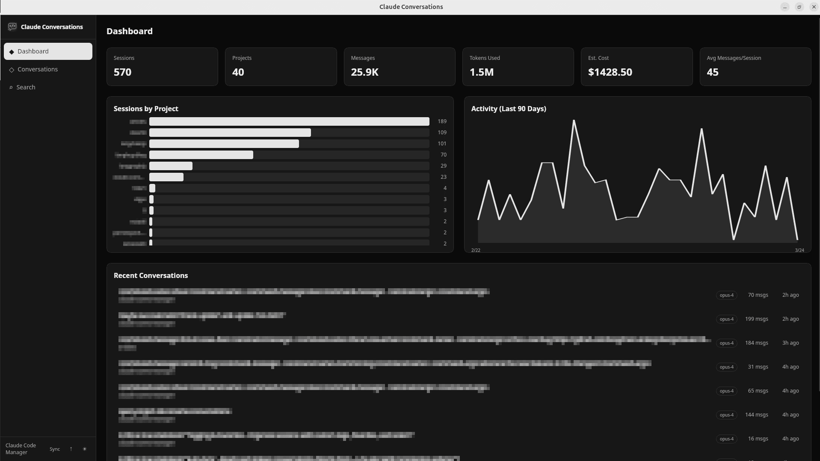Select the Dashboard sidebar item
Screen dimensions: 820x461
(x=48, y=51)
